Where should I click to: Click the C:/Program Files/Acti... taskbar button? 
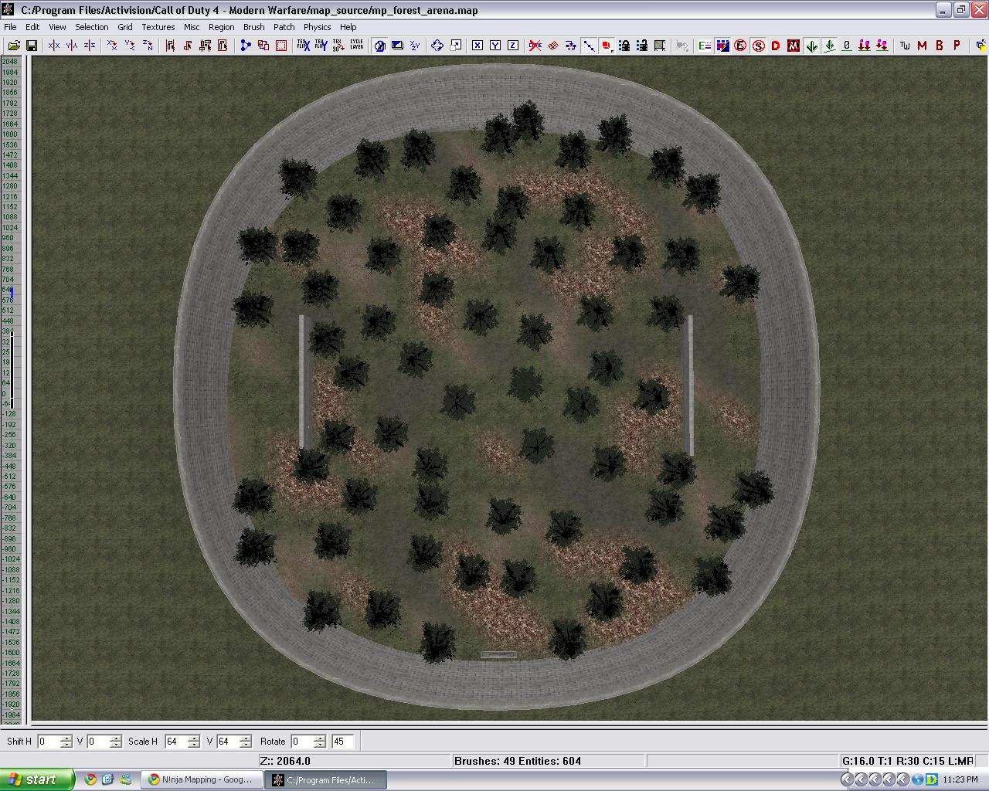325,779
